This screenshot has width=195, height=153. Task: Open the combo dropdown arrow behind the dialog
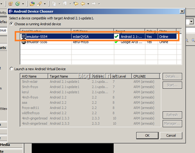point(191,22)
